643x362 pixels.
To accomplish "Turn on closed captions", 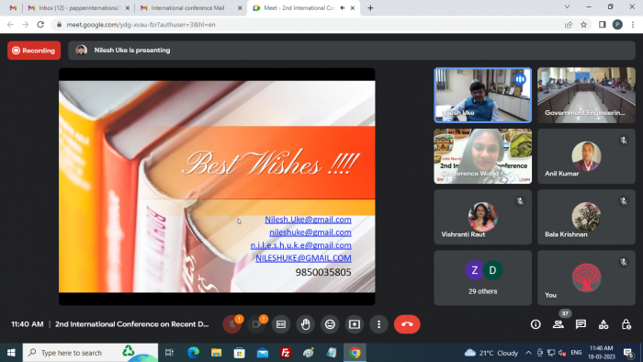I will [281, 324].
